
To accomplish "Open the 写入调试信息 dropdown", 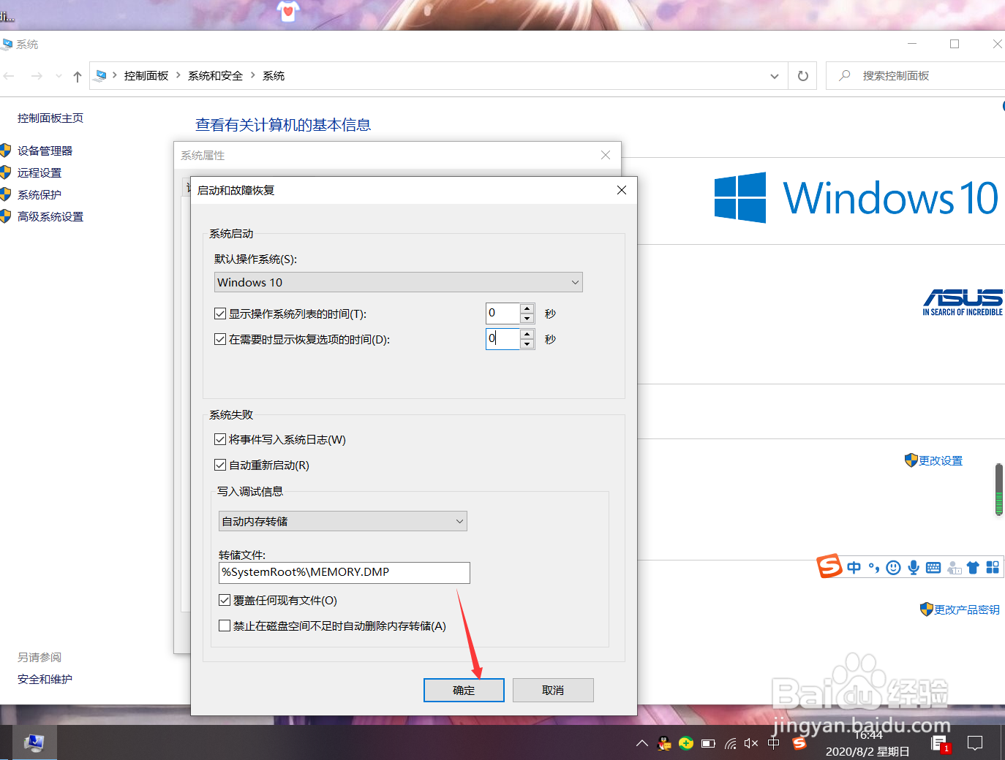I will pos(459,521).
